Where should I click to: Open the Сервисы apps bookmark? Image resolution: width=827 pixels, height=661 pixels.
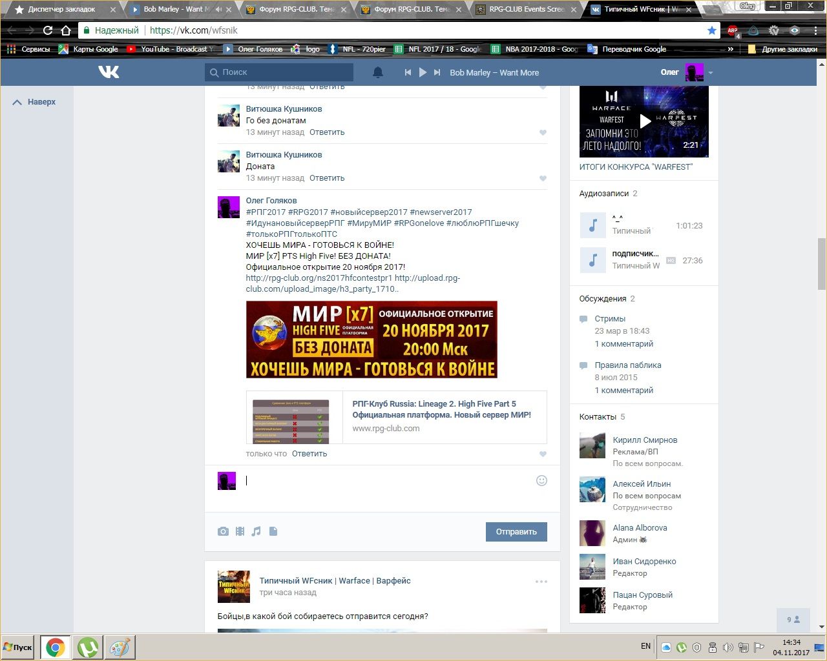28,49
